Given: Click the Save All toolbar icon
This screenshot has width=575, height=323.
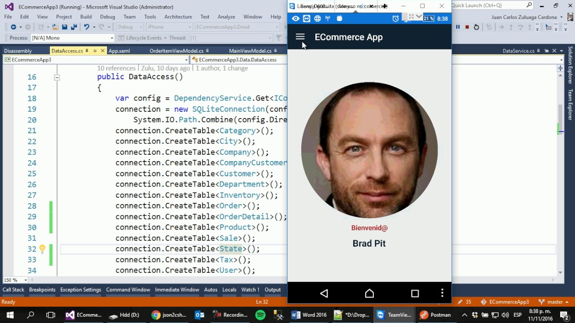Looking at the screenshot, I should pyautogui.click(x=74, y=27).
